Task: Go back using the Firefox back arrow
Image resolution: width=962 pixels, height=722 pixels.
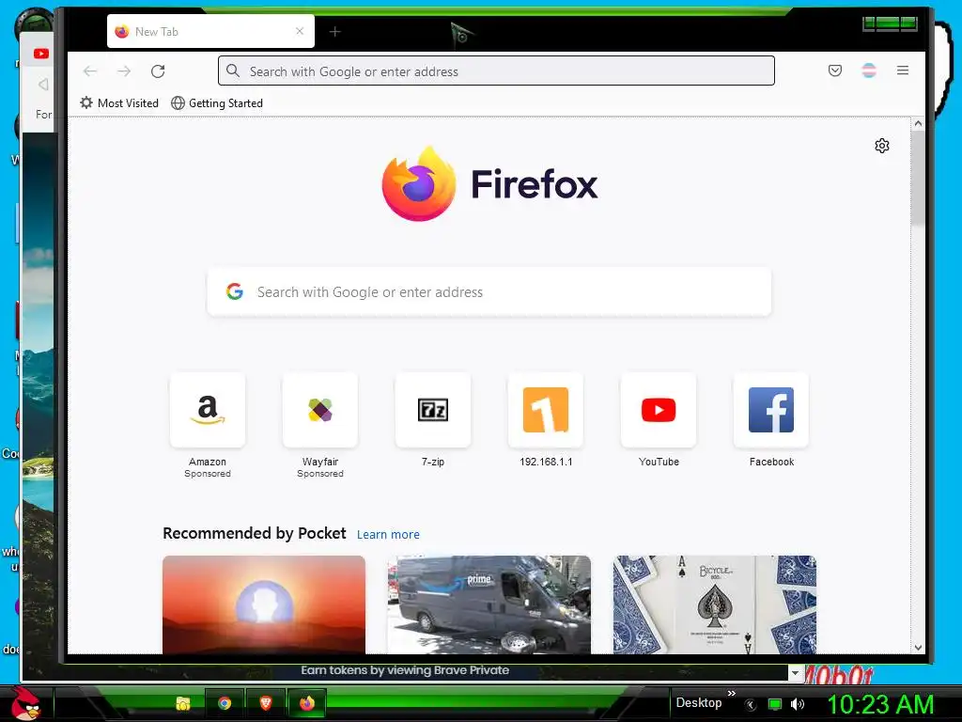Action: [x=90, y=71]
